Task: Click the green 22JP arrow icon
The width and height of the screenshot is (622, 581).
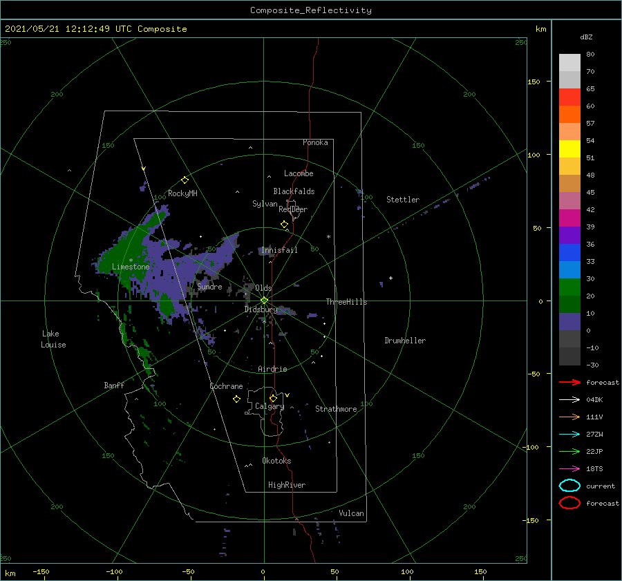Action: click(569, 451)
